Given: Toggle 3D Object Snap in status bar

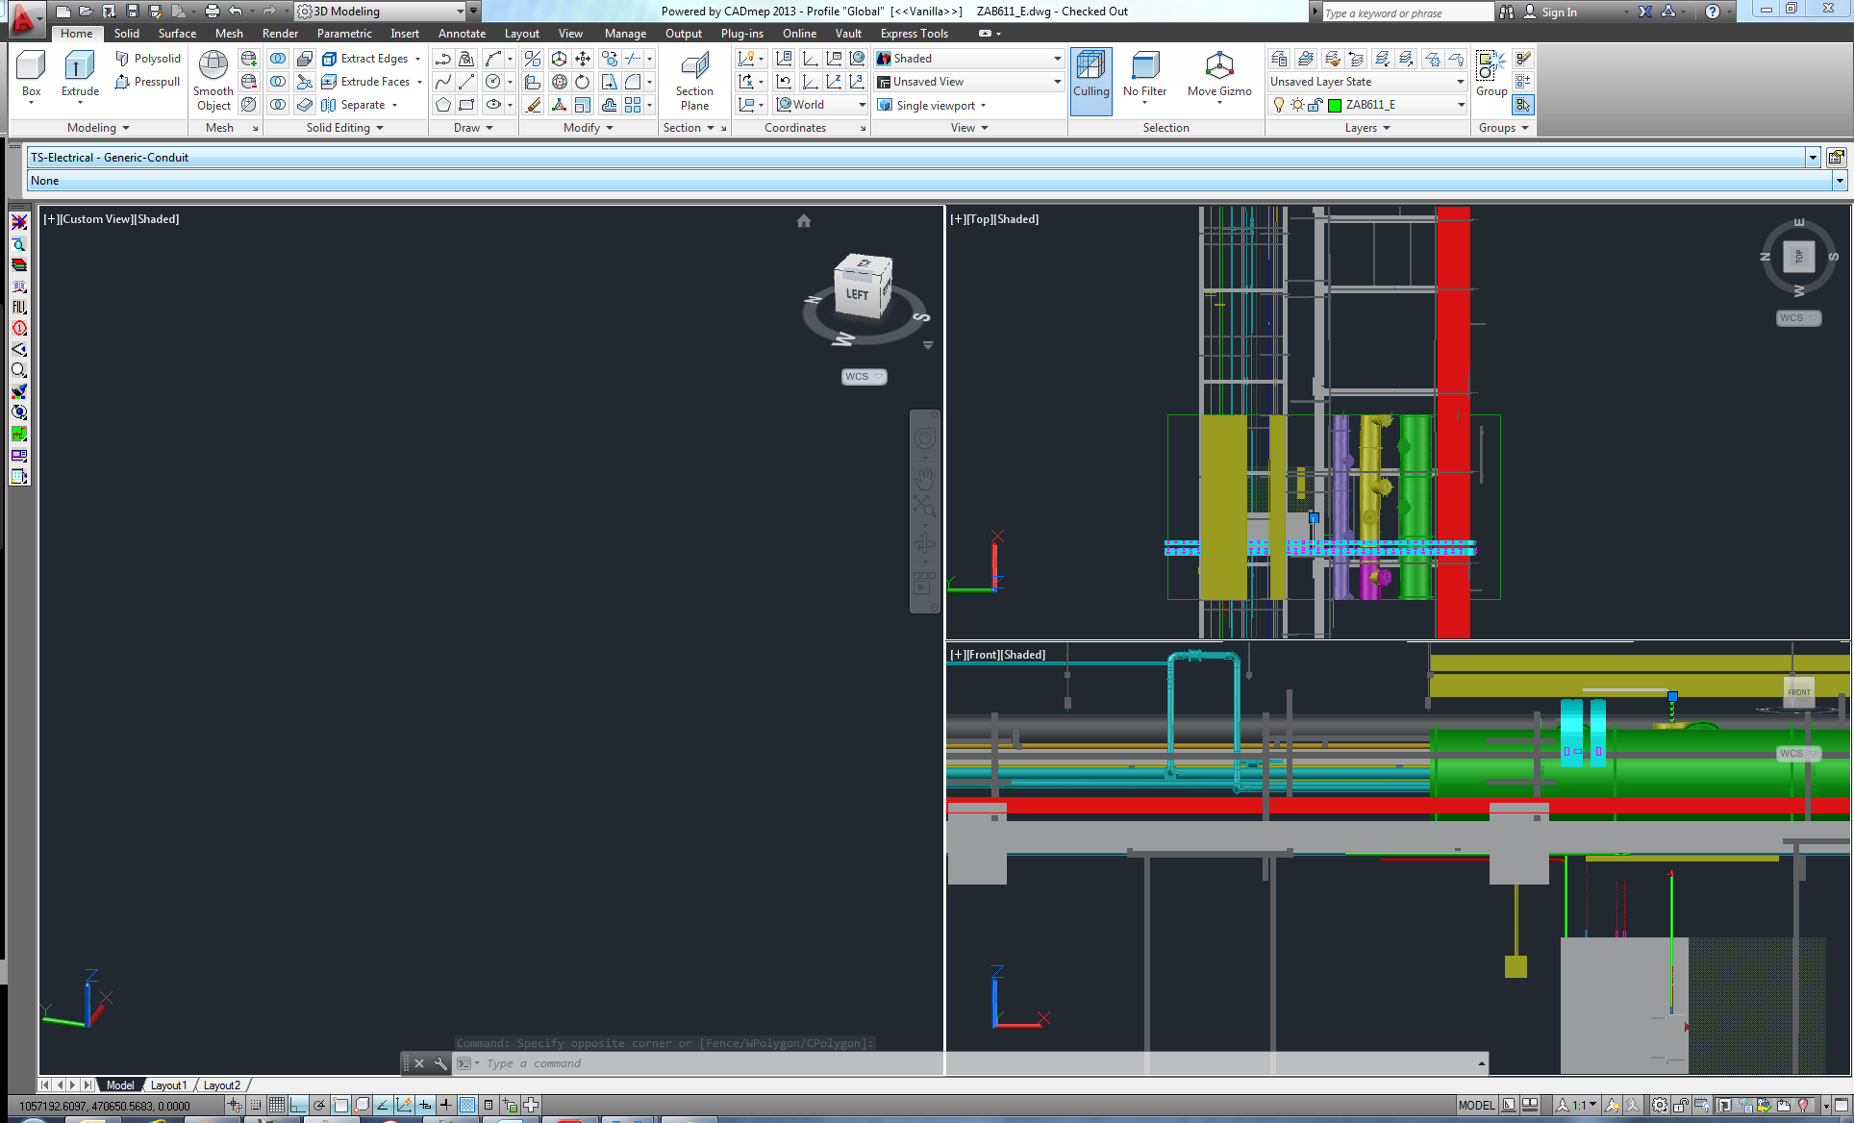Looking at the screenshot, I should coord(362,1106).
